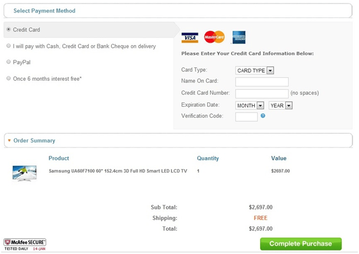Click the Order Summary section header

tap(34, 140)
